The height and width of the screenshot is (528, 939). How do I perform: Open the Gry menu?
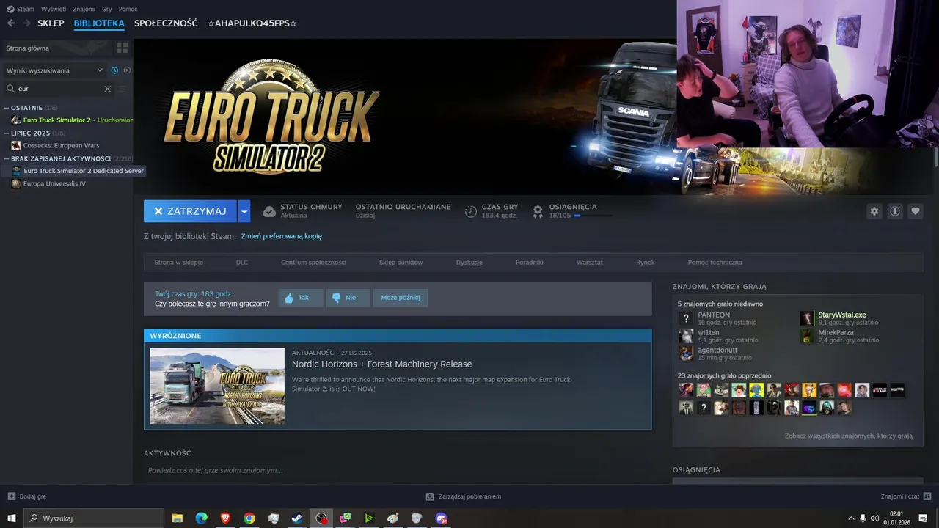pyautogui.click(x=107, y=9)
